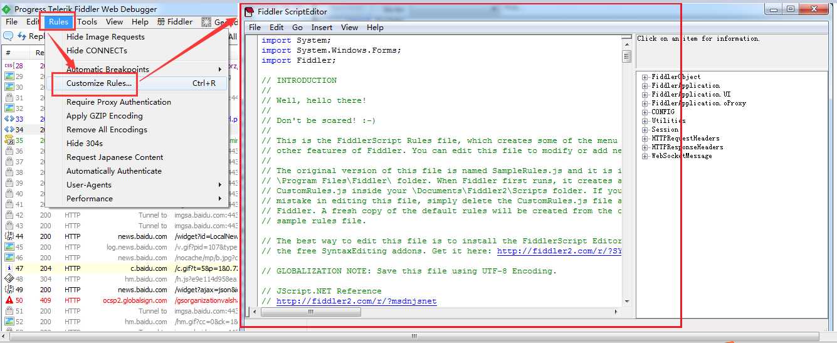Viewport: 837px width, 343px height.
Task: Select image session 45 icon
Action: (x=9, y=246)
